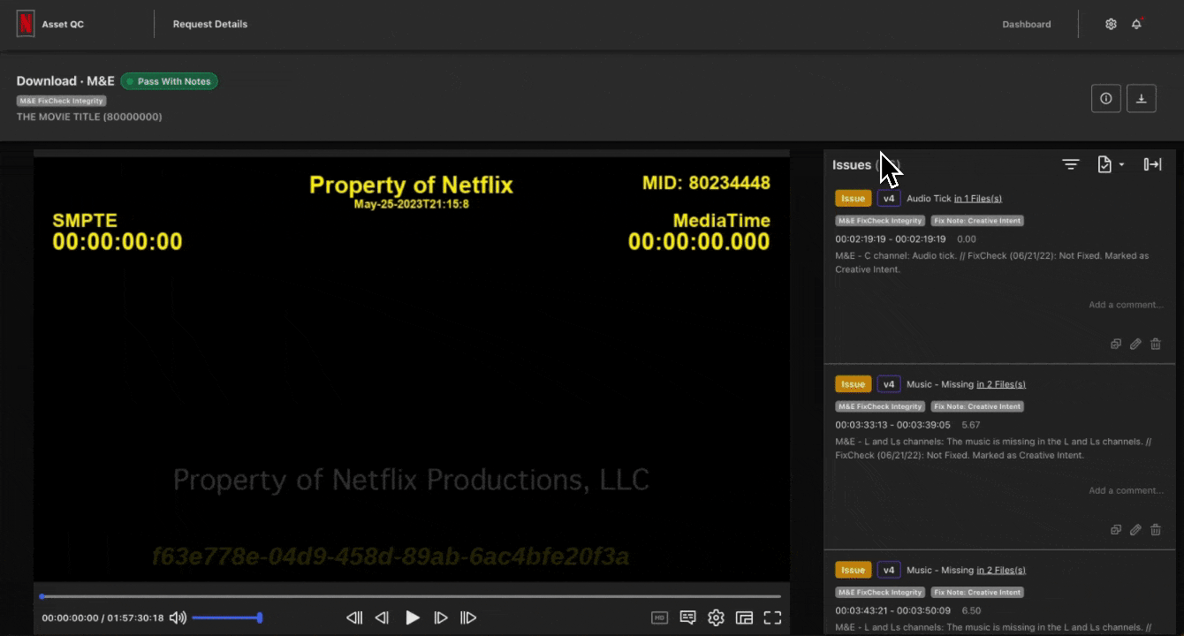Open the issues export dropdown

pyautogui.click(x=1110, y=164)
